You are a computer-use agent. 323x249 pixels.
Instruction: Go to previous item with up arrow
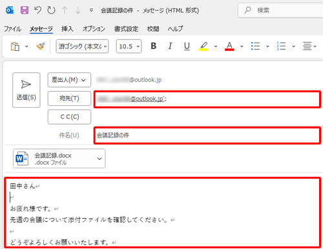(x=65, y=10)
